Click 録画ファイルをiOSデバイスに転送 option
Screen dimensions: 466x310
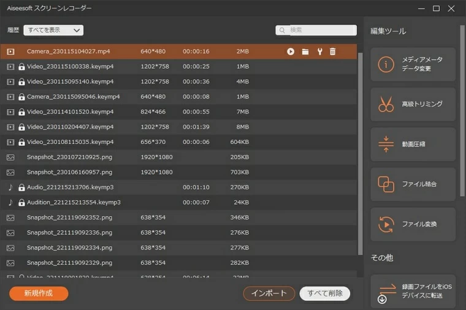[x=413, y=291]
